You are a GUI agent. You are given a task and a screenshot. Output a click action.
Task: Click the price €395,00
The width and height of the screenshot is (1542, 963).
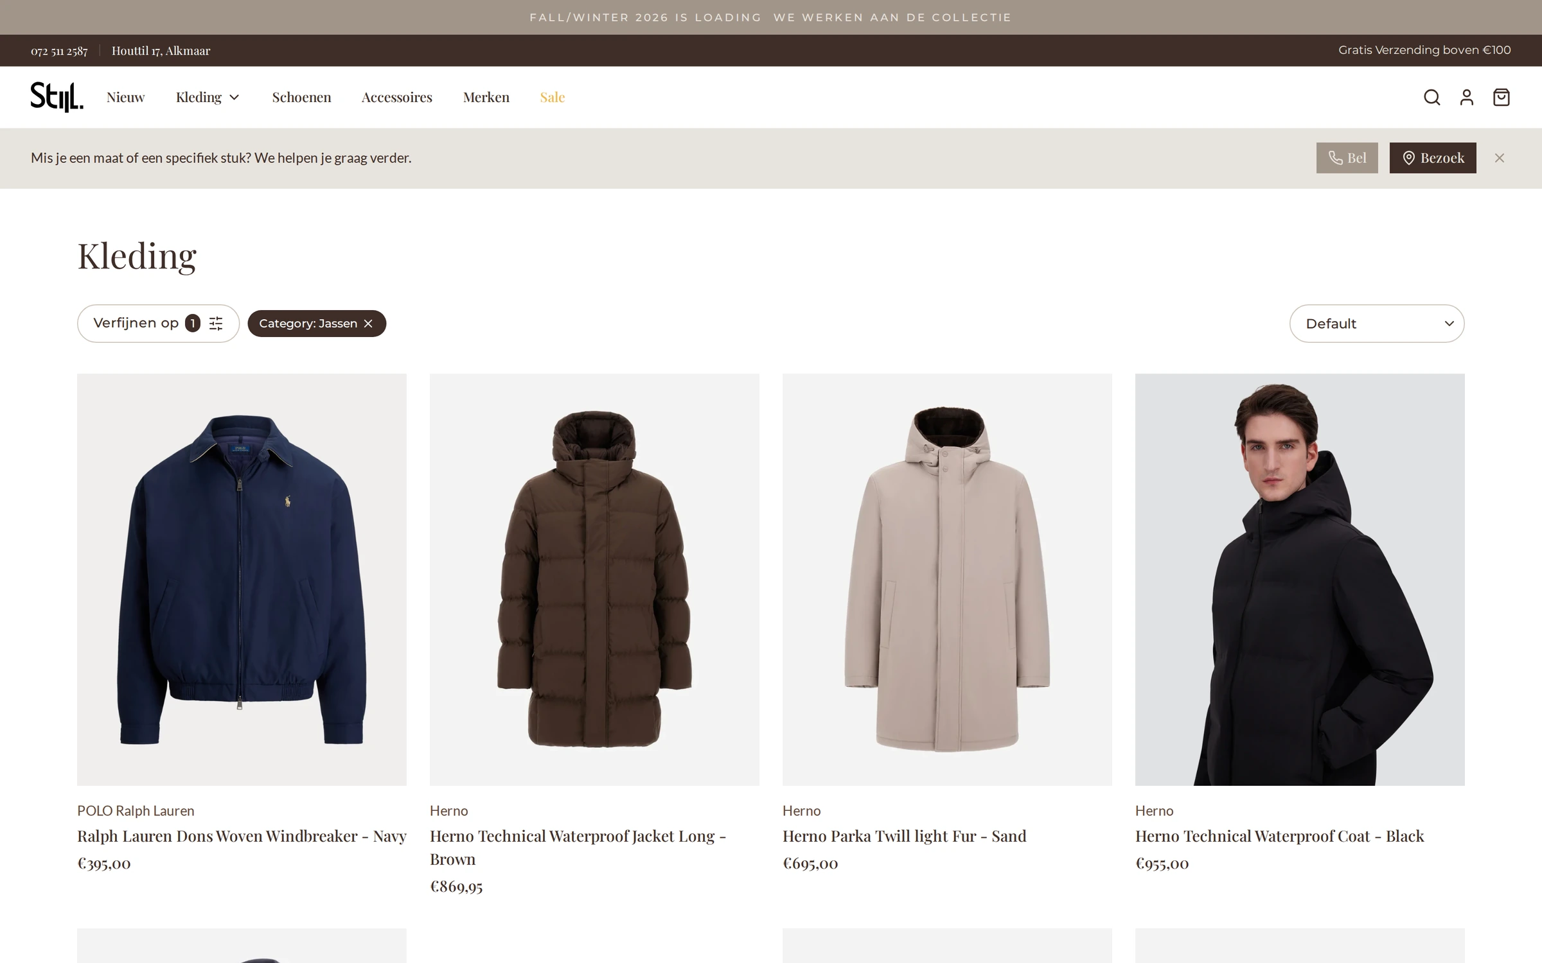coord(104,863)
